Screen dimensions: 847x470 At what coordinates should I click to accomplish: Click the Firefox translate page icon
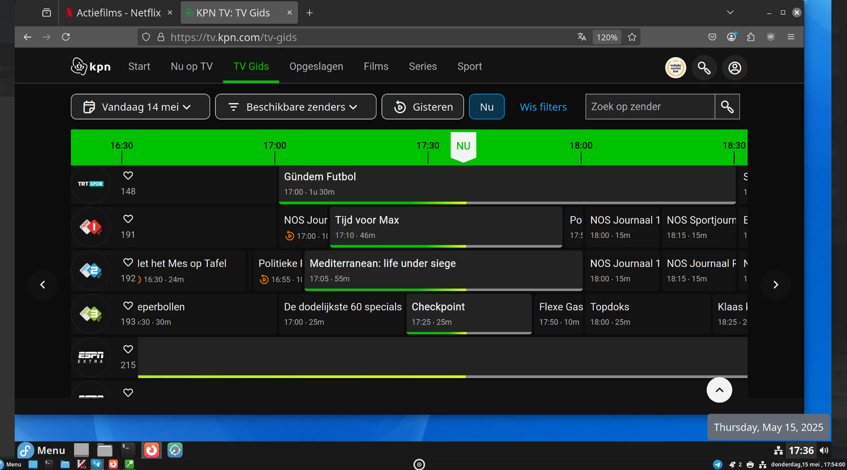point(582,37)
